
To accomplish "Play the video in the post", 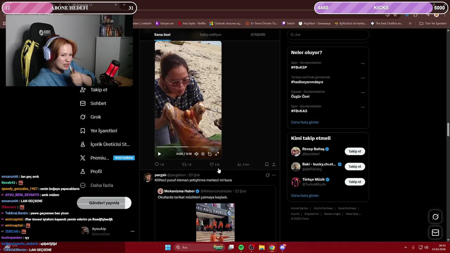I will 159,154.
